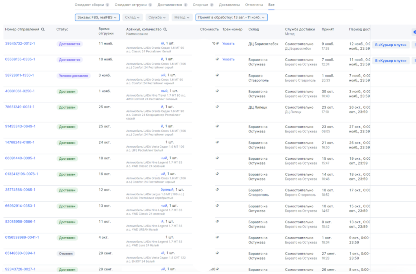
Task: Expand the Метод filter dropdown
Action: tap(182, 17)
